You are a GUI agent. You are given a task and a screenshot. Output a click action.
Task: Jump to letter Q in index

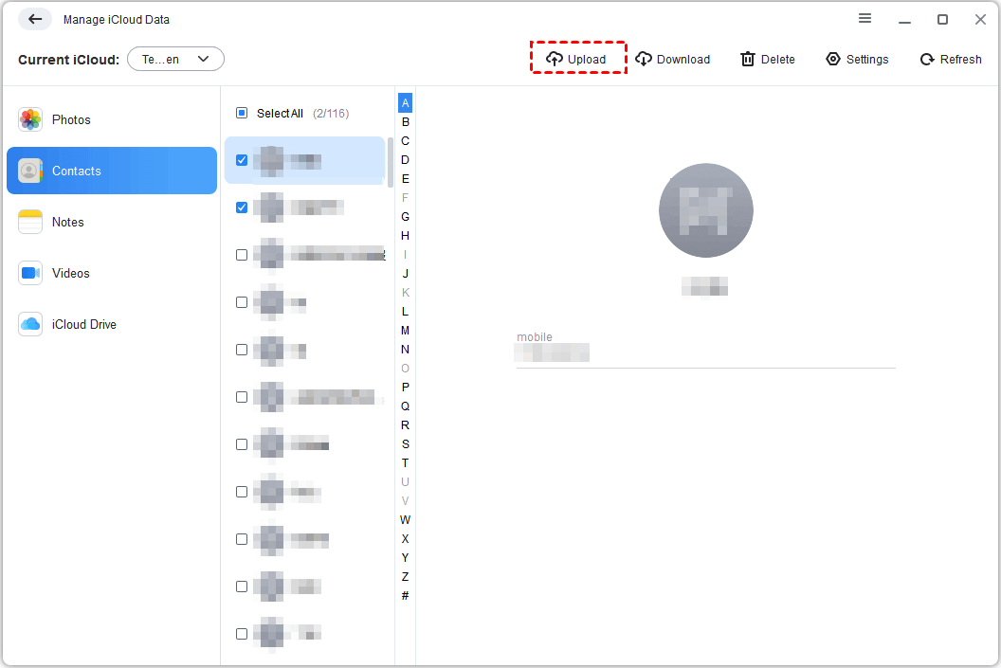click(405, 406)
